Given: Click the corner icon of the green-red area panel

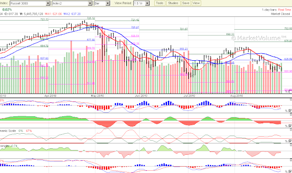Looking at the screenshot, I should click(291, 115).
